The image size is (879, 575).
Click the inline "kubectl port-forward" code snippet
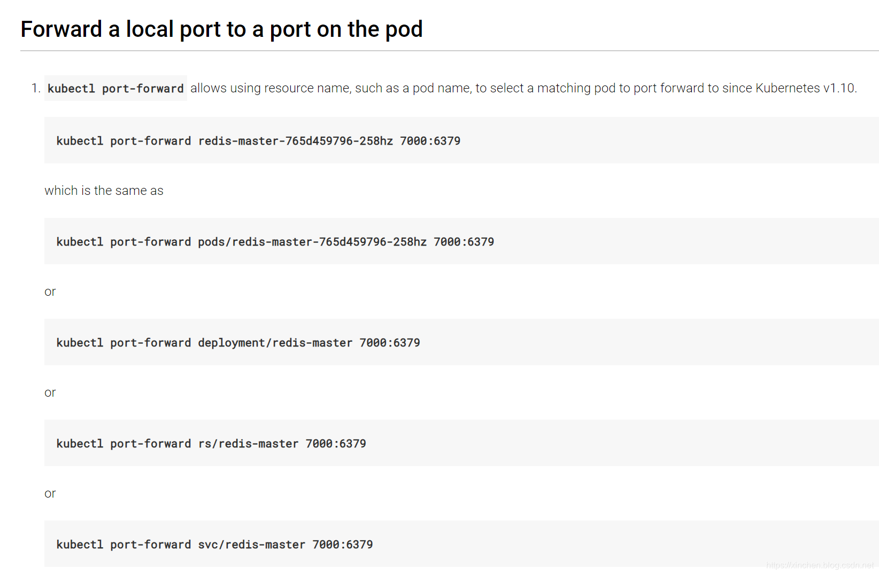(115, 89)
